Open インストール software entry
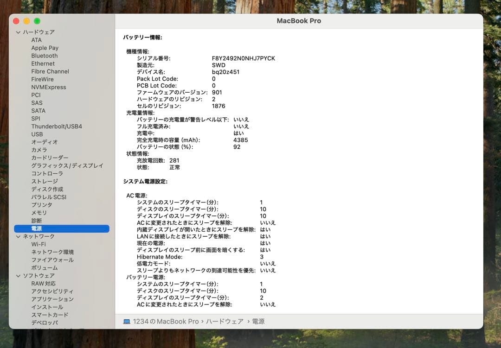 coord(47,307)
